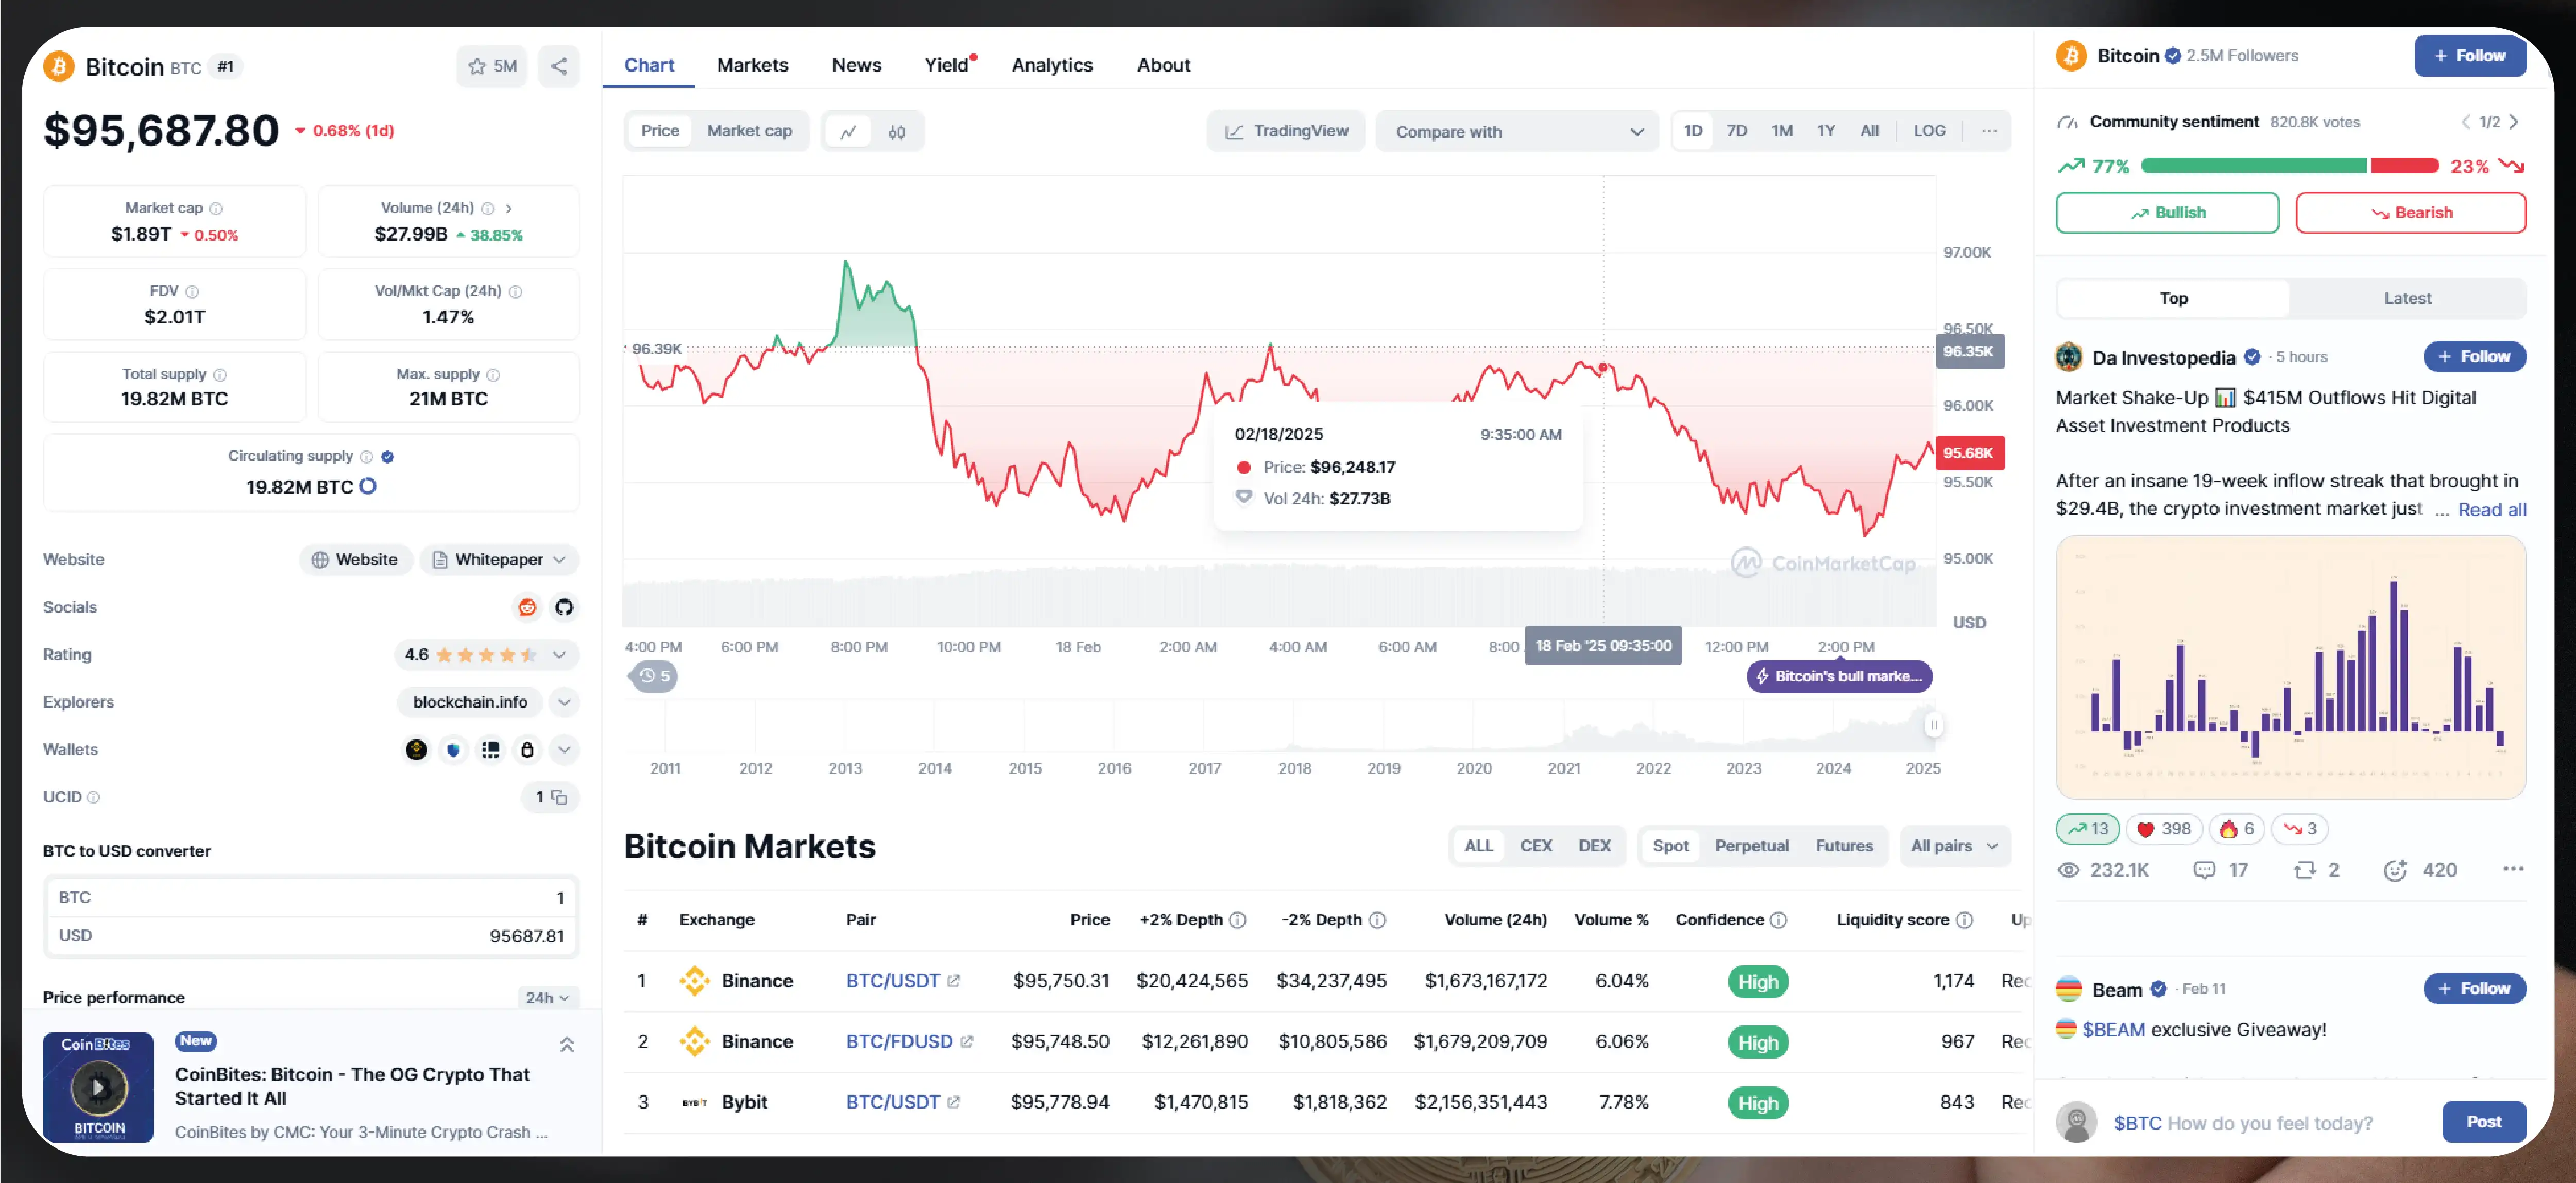Viewport: 2576px width, 1183px height.
Task: Click Max. supply info icon
Action: click(x=493, y=374)
